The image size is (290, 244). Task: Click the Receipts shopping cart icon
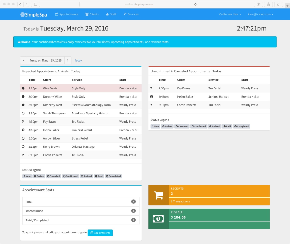point(159,195)
